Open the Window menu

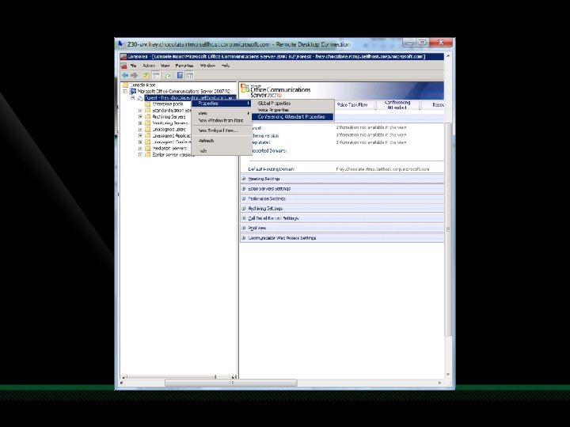click(x=207, y=66)
